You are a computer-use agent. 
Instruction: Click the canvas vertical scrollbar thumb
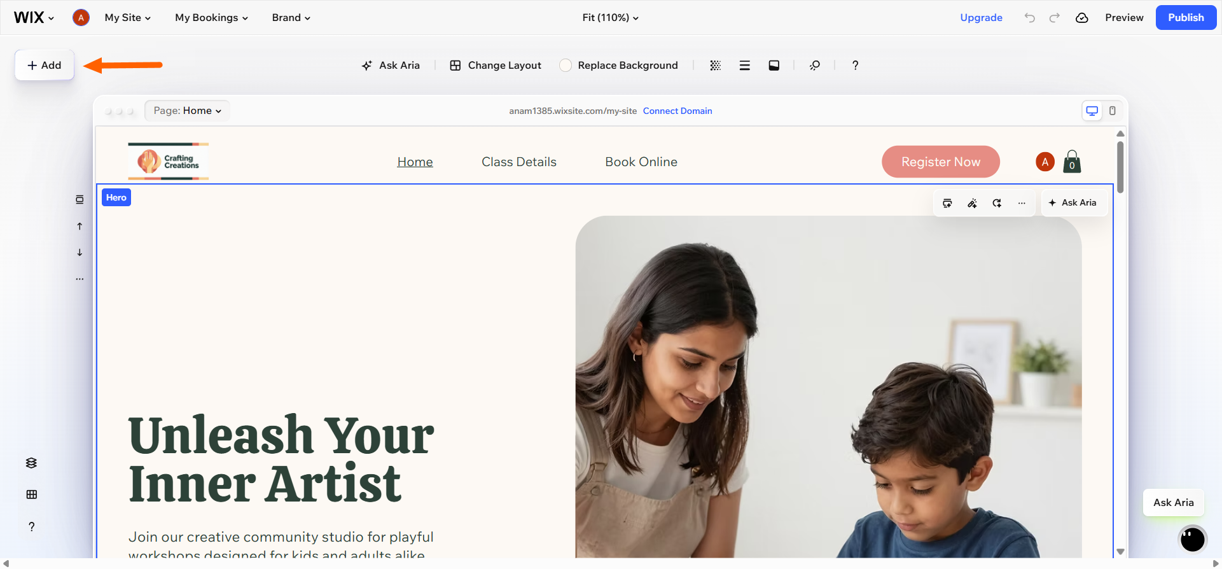1120,167
